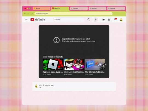The height and width of the screenshot is (111, 148).
Task: Open the 13:14 video thumbnail
Action: [95, 64]
